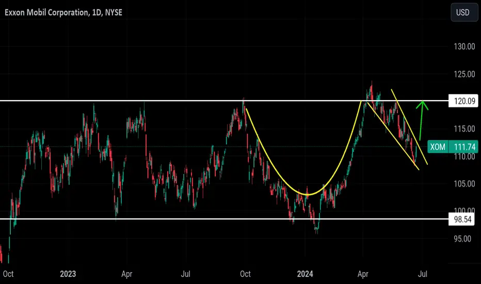Select the yellow cup curve drawing
Image resolution: width=481 pixels, height=284 pixels.
coord(308,194)
